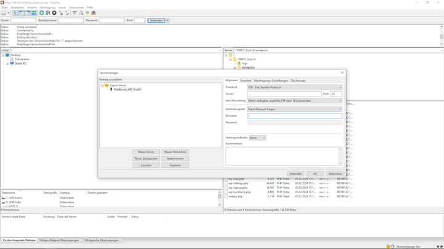The width and height of the screenshot is (444, 249).
Task: Open the local path dropdown arrow
Action: [220, 50]
